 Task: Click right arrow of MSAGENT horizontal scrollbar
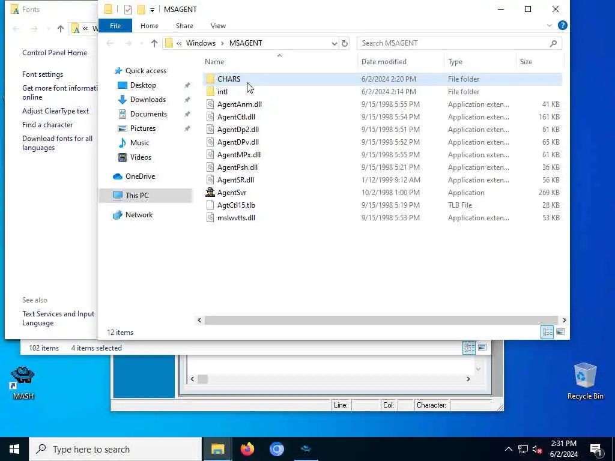[x=564, y=321]
